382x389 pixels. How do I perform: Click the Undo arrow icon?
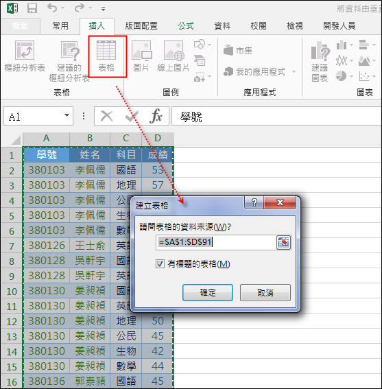52,8
